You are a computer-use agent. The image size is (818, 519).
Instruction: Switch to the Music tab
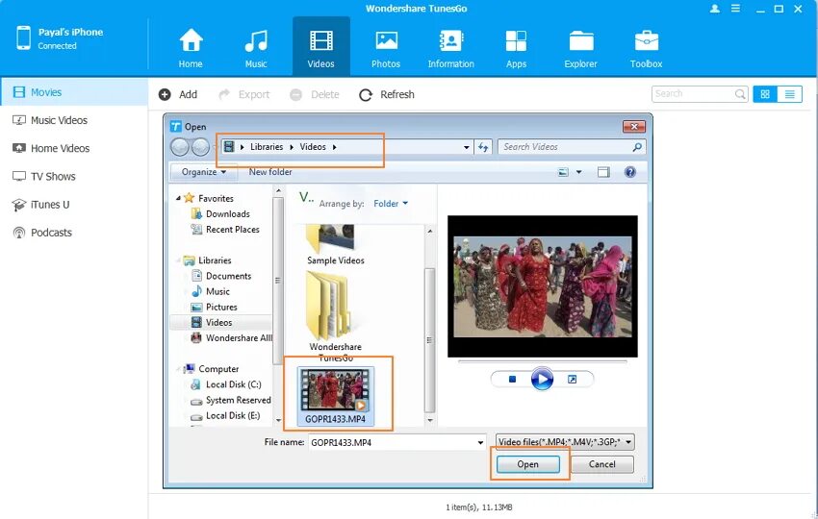(x=256, y=48)
